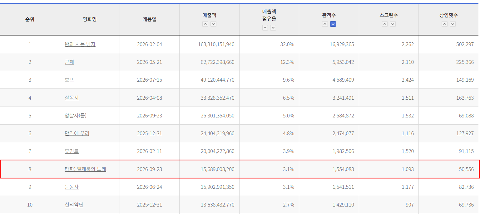Screen dimensions: 480x214
Task: Click the 매출액 header label
Action: pos(209,15)
